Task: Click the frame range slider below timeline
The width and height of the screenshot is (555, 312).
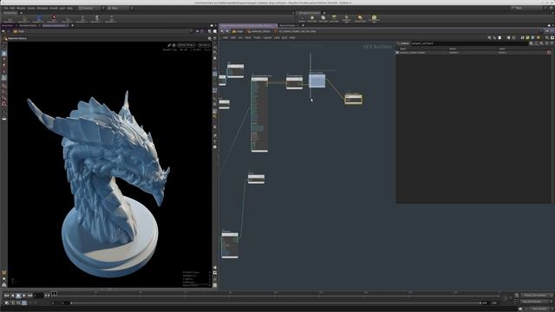Action: (x=276, y=303)
